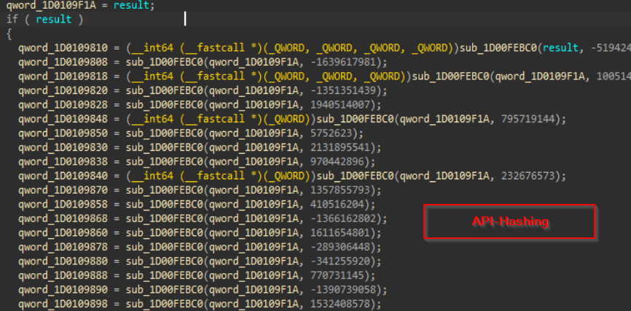The image size is (631, 311).
Task: Click the qword_1D0109870 variable
Action: click(x=63, y=190)
